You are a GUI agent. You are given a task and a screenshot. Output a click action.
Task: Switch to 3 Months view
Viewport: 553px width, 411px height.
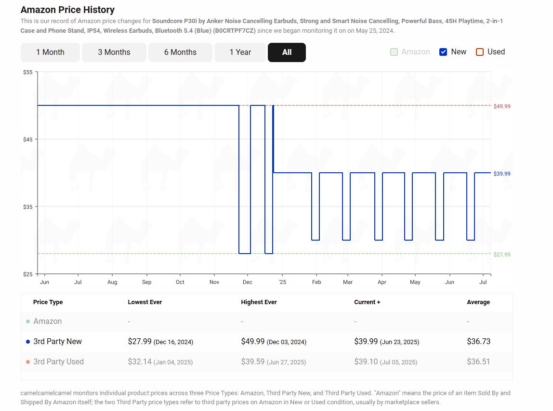pyautogui.click(x=114, y=52)
